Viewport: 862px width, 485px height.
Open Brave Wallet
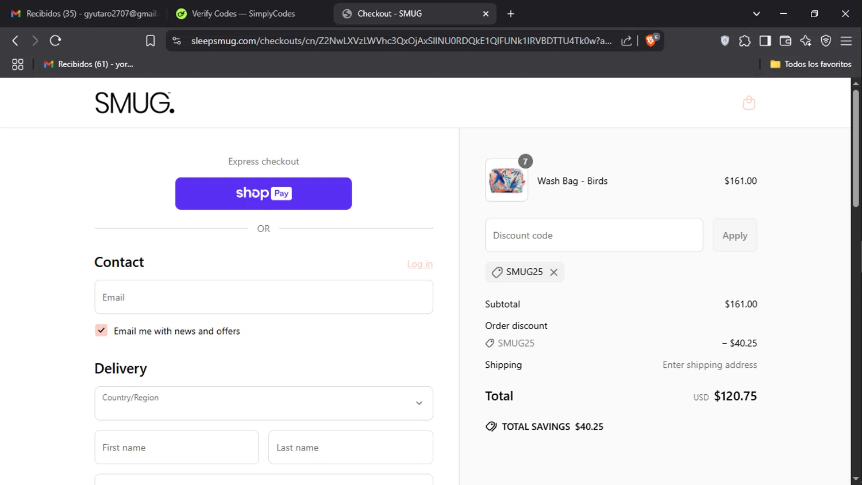(785, 41)
